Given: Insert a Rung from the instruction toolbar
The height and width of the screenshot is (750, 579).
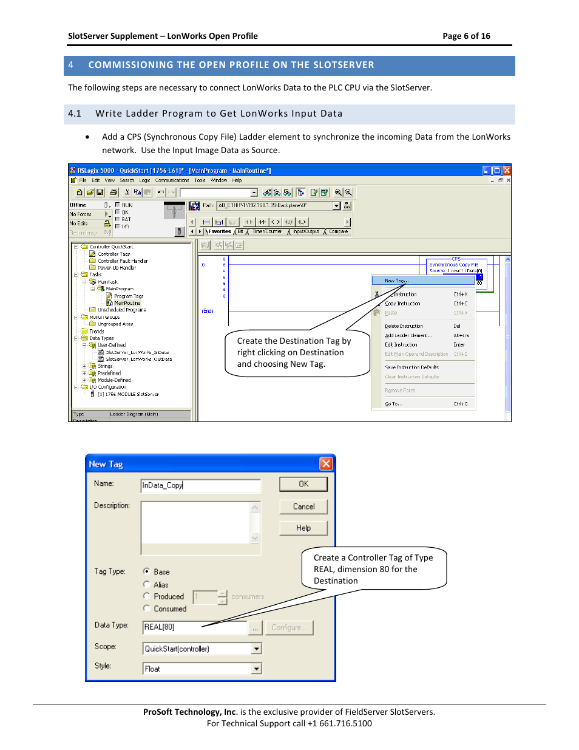Looking at the screenshot, I should [206, 222].
